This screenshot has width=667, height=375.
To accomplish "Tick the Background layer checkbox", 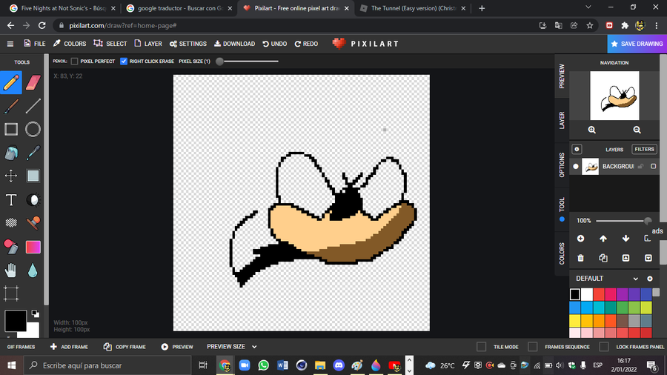I will (654, 166).
